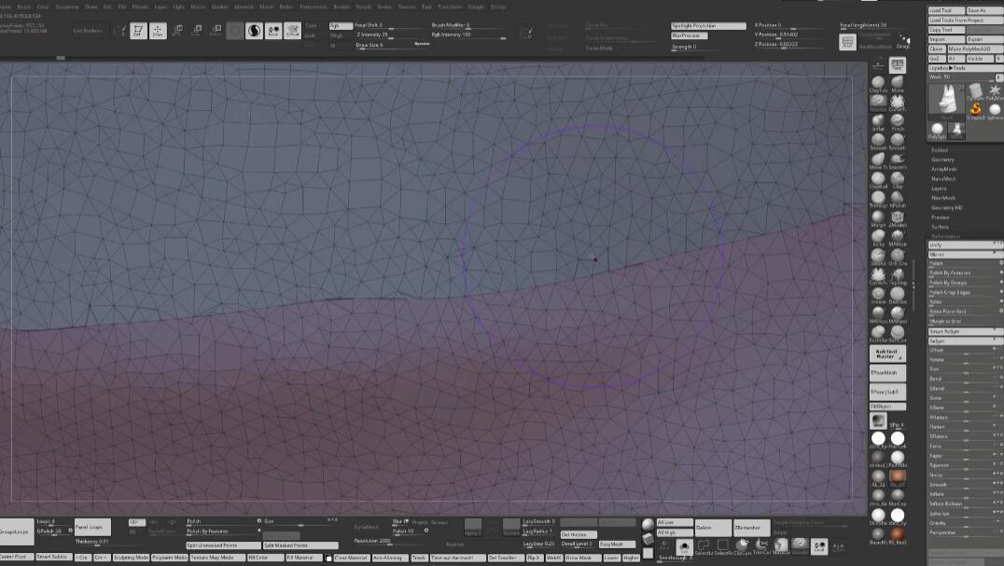Open the floor grid icon near Focal Length
Viewport: 1004px width, 566px height.
(847, 42)
